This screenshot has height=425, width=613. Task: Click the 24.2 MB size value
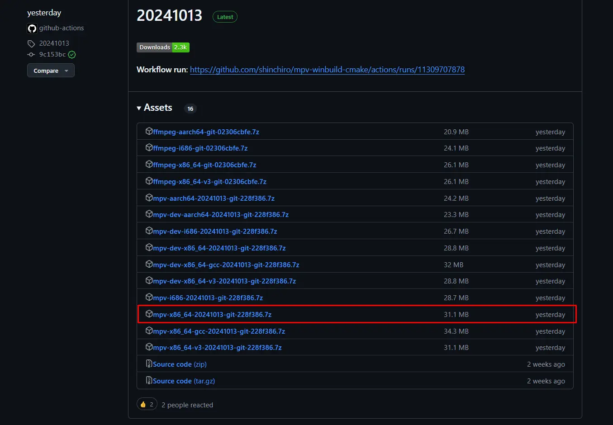pyautogui.click(x=456, y=198)
